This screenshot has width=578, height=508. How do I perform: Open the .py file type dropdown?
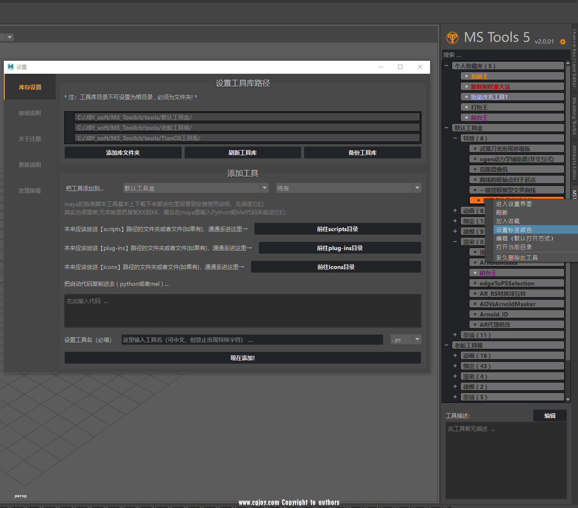(406, 339)
